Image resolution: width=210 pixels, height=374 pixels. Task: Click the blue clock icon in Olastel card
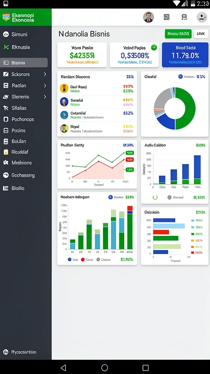[180, 77]
